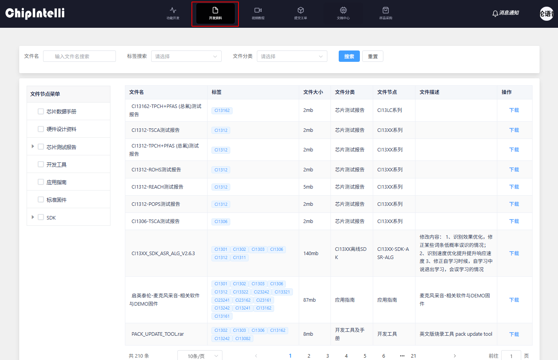558x360 pixels.
Task: Expand the 芯片测试报告 tree node
Action: (x=33, y=146)
